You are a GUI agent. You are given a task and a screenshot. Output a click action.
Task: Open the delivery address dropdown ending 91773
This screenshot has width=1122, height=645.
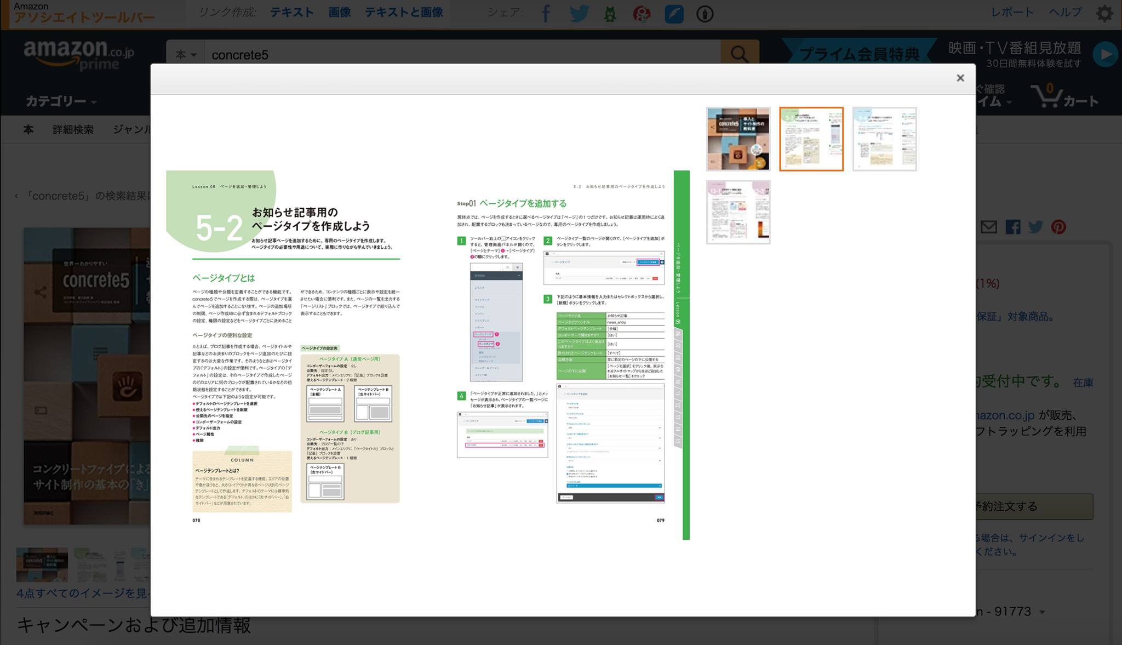click(x=1010, y=612)
